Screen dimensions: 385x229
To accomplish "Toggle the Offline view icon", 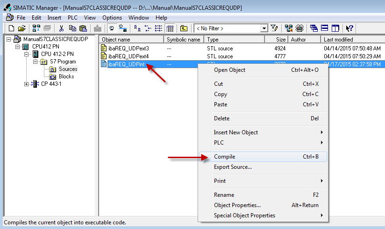I will point(112,28).
